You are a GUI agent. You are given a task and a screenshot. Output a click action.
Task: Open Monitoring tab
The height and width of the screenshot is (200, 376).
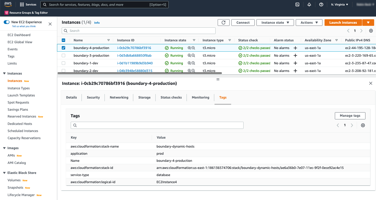click(x=201, y=97)
